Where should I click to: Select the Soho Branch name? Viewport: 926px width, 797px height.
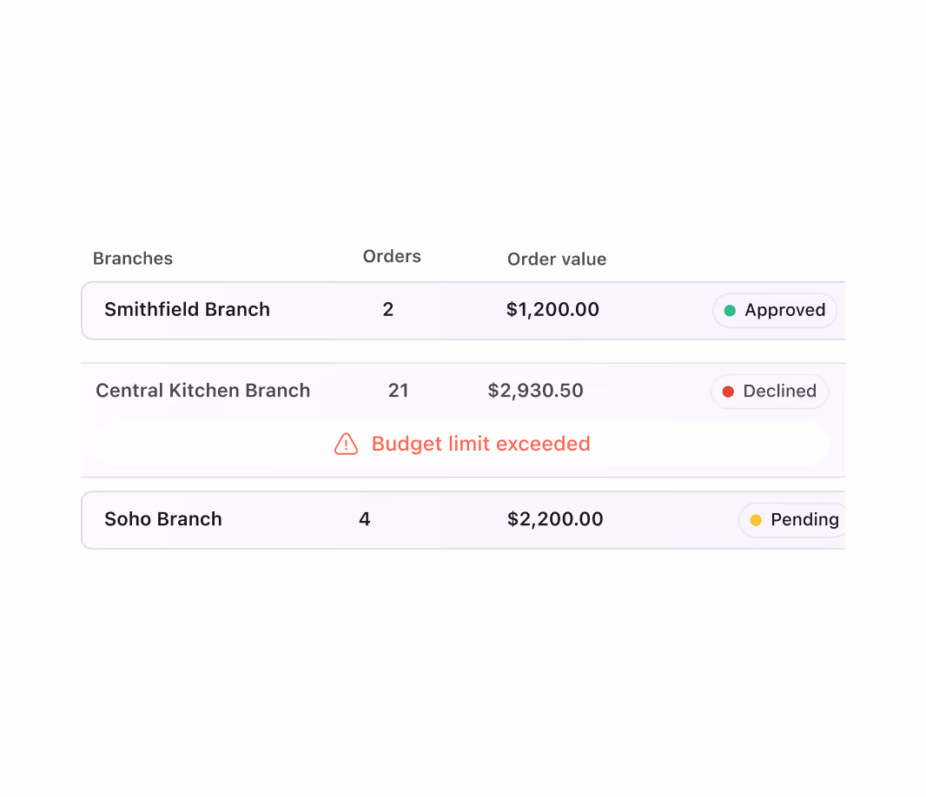click(163, 519)
